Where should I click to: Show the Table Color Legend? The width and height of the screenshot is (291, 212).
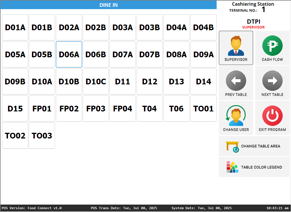(x=254, y=167)
